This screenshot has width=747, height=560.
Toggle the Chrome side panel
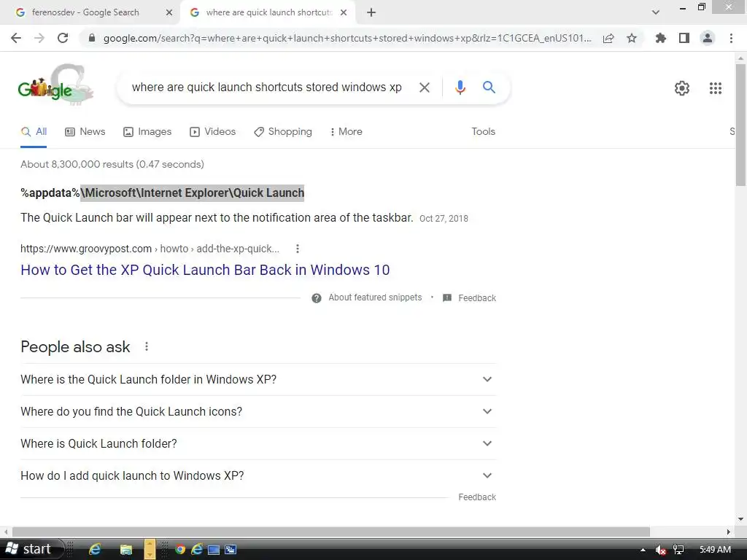click(684, 38)
